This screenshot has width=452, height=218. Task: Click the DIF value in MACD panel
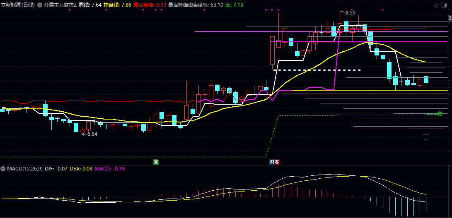tap(56, 169)
